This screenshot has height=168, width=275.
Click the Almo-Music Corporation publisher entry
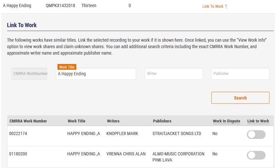(x=178, y=154)
